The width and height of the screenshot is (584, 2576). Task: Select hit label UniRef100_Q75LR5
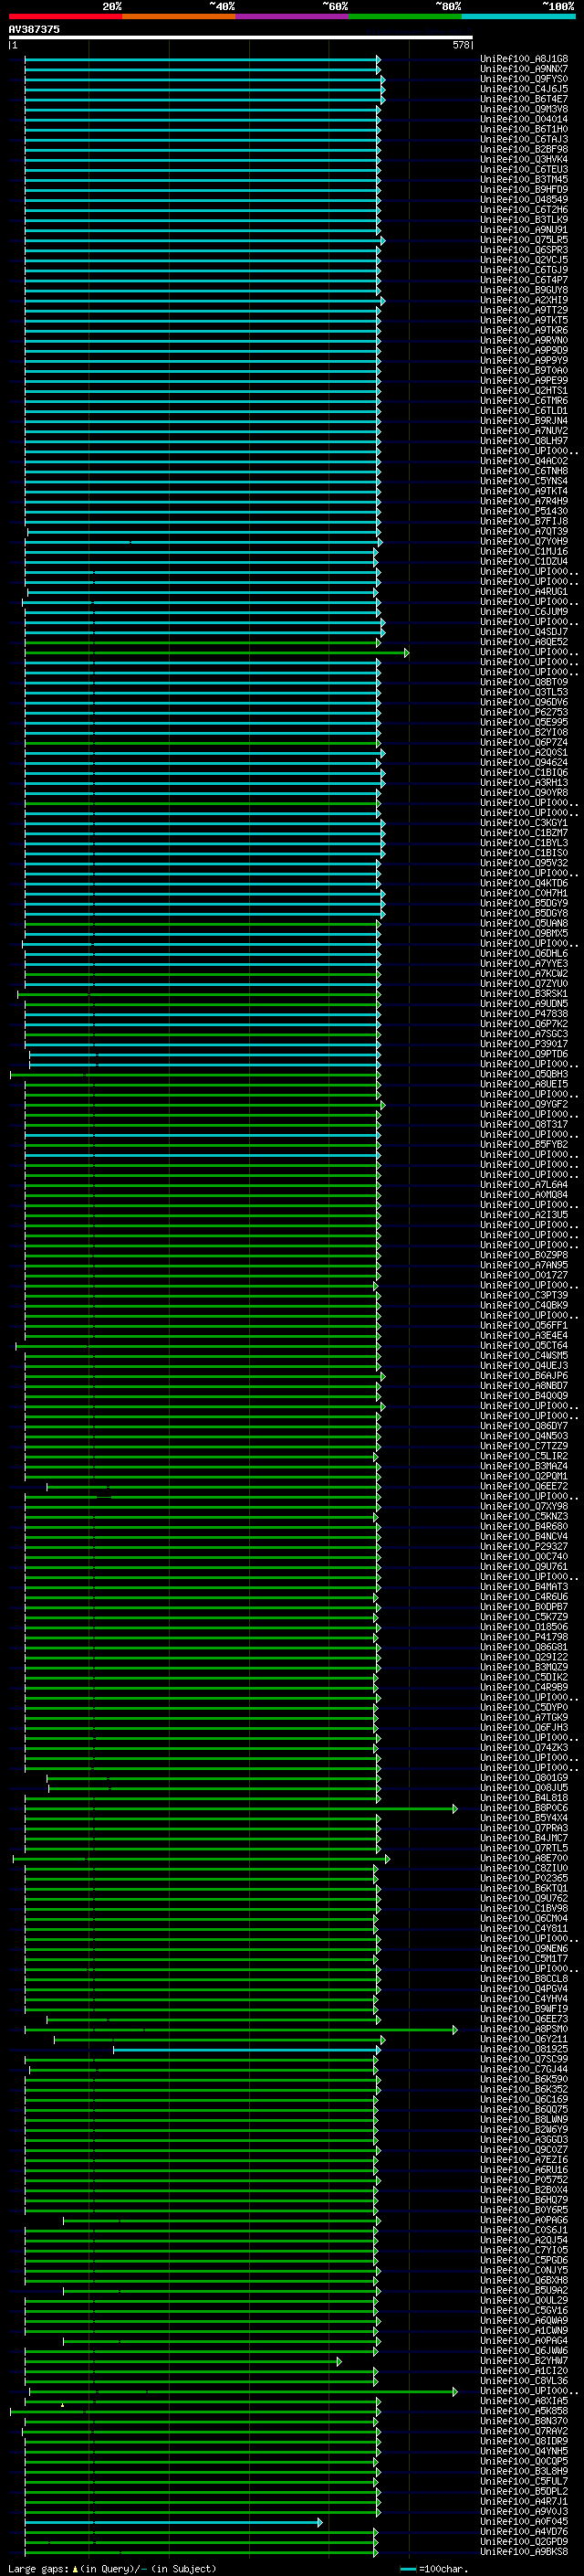coord(524,240)
